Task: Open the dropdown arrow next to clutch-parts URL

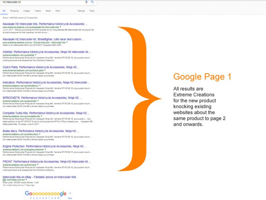Action: click(x=45, y=70)
